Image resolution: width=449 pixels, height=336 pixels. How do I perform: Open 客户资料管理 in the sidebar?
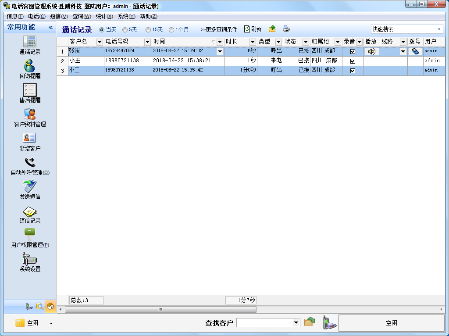pyautogui.click(x=30, y=114)
